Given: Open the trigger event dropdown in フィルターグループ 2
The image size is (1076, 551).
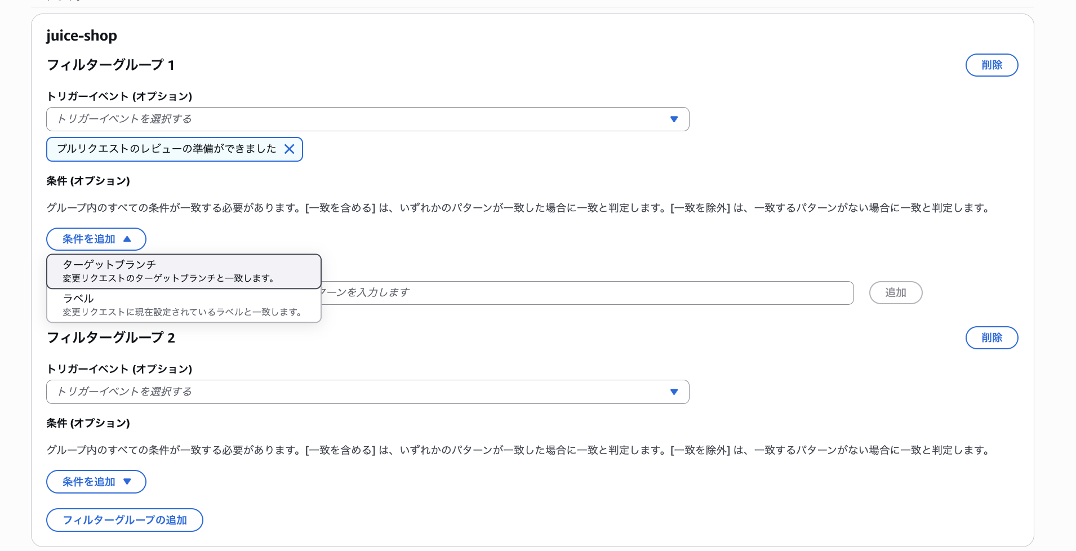Looking at the screenshot, I should [x=367, y=392].
